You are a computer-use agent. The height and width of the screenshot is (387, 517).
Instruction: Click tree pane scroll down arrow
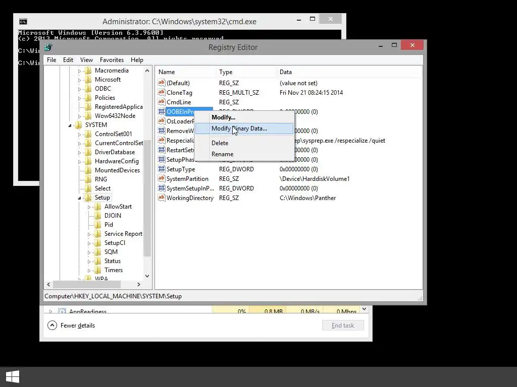pyautogui.click(x=147, y=276)
